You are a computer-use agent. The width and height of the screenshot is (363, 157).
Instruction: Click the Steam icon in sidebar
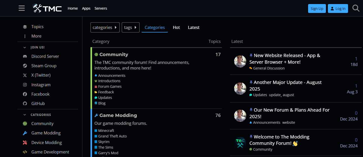pyautogui.click(x=25, y=66)
